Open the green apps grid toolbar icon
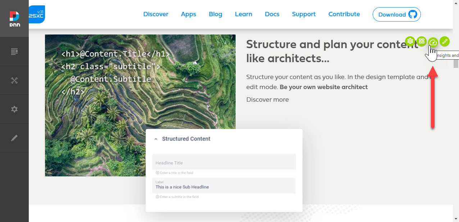Screen dimensions: 459x222 click(x=422, y=41)
